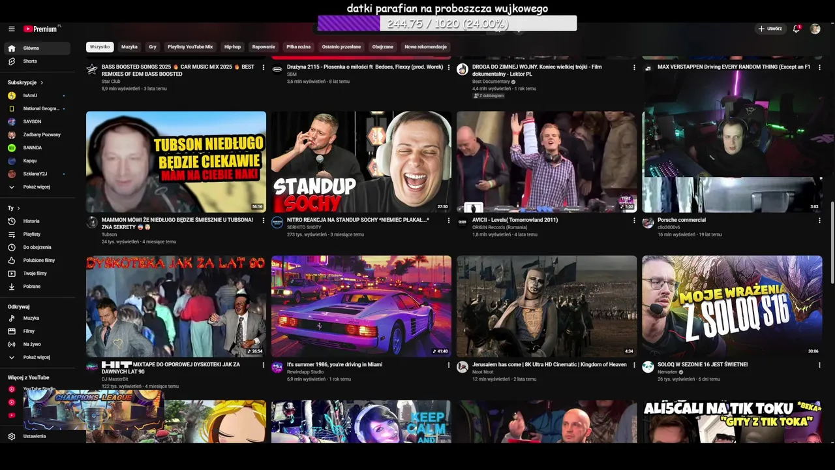Open options for Porsche commercial video
The image size is (835, 470).
[x=819, y=221]
